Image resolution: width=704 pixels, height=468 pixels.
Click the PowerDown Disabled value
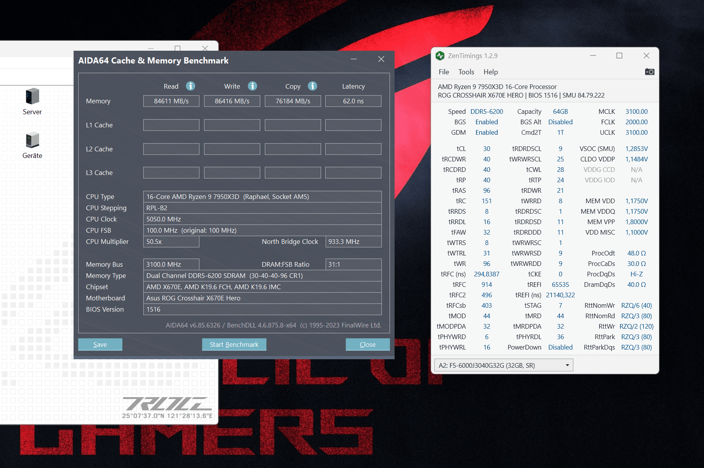pyautogui.click(x=560, y=347)
